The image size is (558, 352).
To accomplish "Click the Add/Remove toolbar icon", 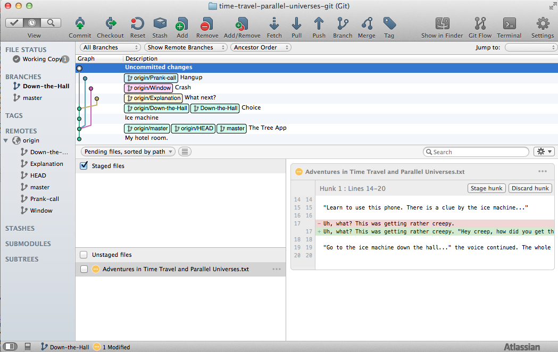I will pos(241,24).
